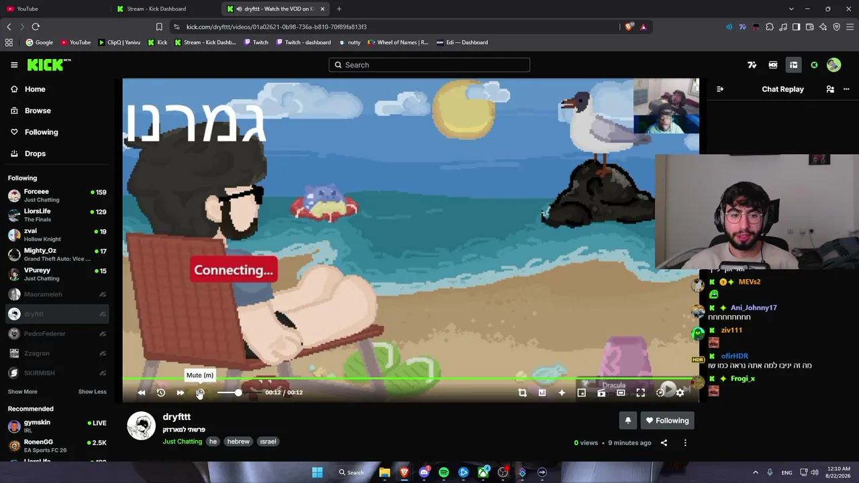Screen dimensions: 859x483
Task: Select the israel tag
Action: click(x=268, y=441)
